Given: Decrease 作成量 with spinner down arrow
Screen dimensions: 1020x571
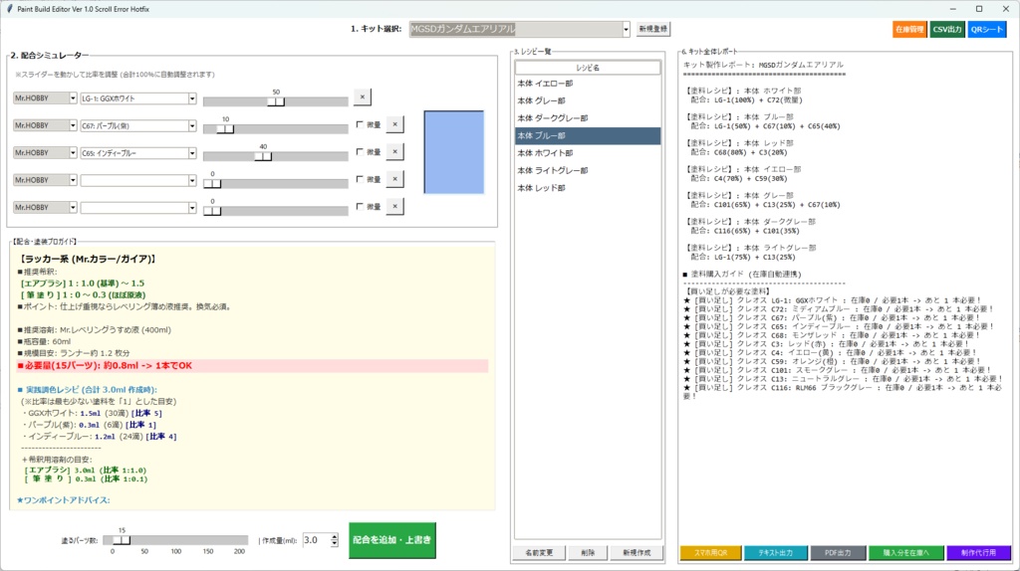Looking at the screenshot, I should coord(335,544).
